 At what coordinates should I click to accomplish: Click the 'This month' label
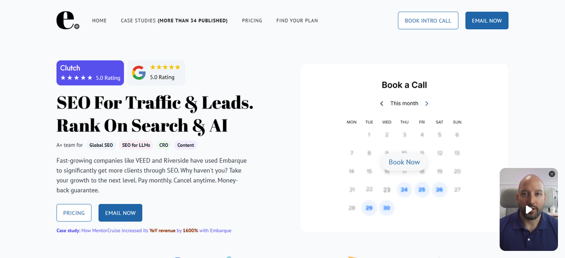(x=404, y=103)
